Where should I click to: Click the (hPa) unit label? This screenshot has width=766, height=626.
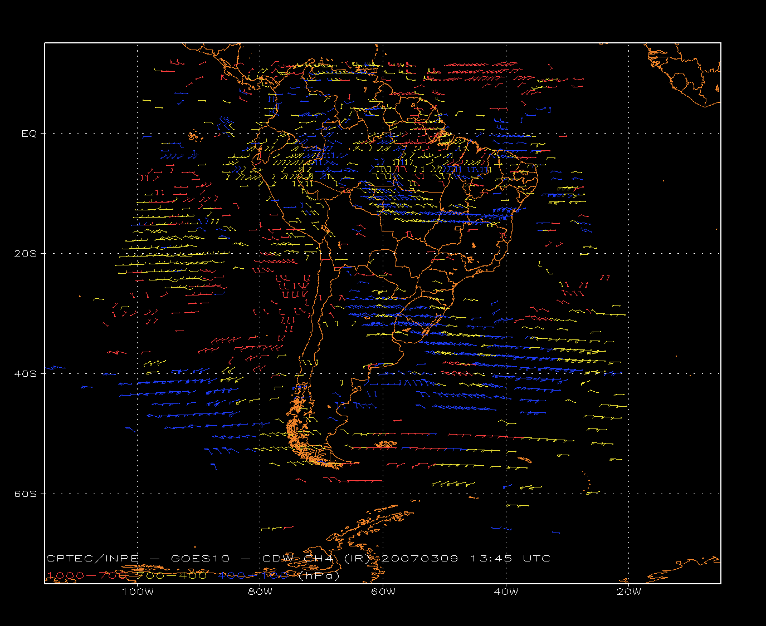(319, 575)
